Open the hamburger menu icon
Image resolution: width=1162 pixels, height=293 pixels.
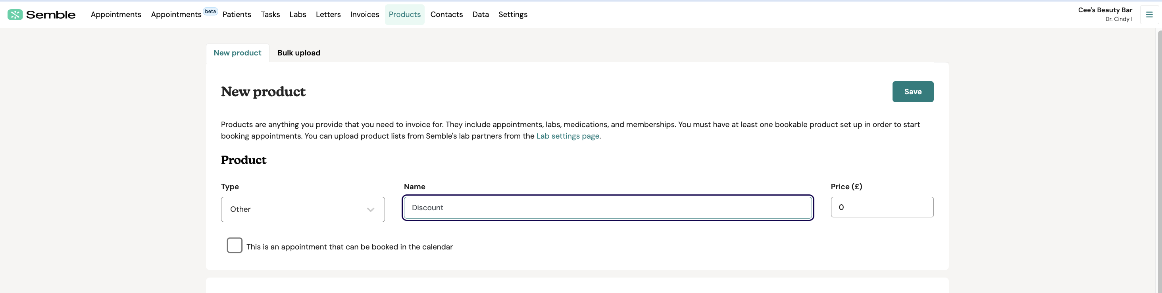coord(1149,14)
